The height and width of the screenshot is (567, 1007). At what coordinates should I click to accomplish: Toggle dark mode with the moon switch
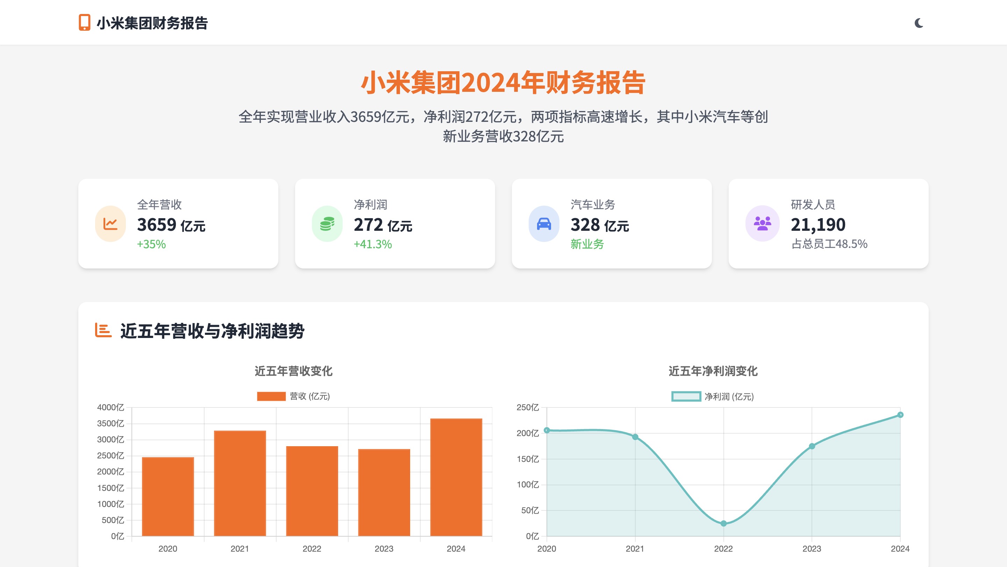(918, 23)
